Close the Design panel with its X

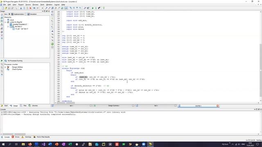point(49,11)
